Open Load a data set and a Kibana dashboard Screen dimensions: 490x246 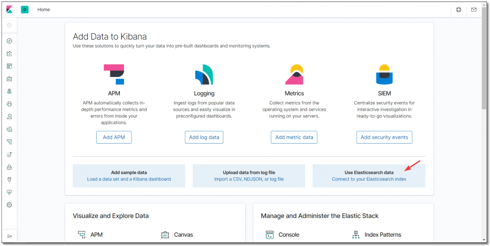(129, 179)
